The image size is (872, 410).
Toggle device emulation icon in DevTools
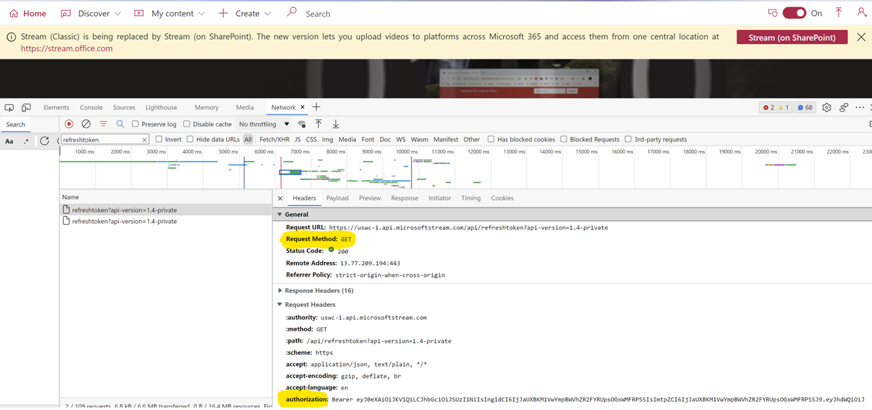[x=26, y=107]
